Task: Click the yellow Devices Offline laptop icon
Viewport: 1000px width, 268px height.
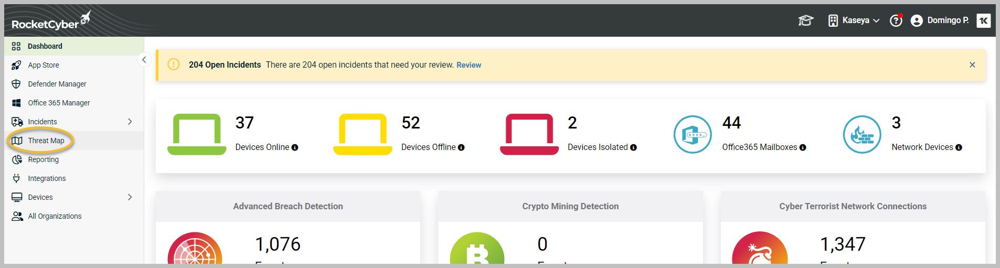Action: pos(363,134)
